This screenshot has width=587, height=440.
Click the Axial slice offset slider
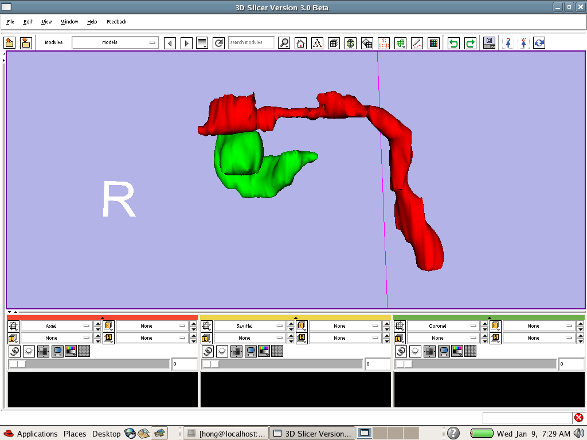89,364
